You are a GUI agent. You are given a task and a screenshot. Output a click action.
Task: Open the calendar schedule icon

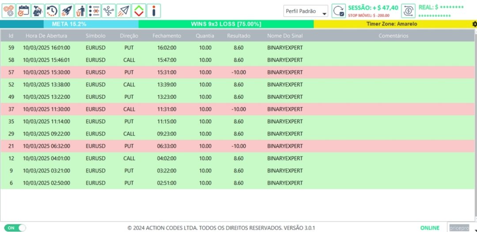23,11
